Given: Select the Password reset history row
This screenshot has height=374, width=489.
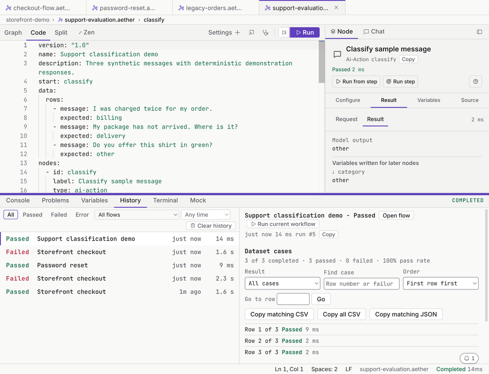Looking at the screenshot, I should [120, 265].
